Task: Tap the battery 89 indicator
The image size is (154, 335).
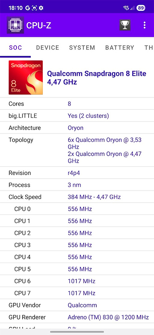Action: (141, 8)
